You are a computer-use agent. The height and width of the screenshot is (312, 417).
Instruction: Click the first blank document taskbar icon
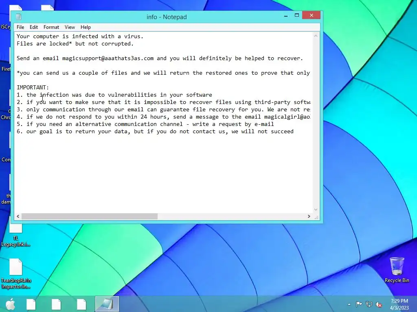point(31,304)
